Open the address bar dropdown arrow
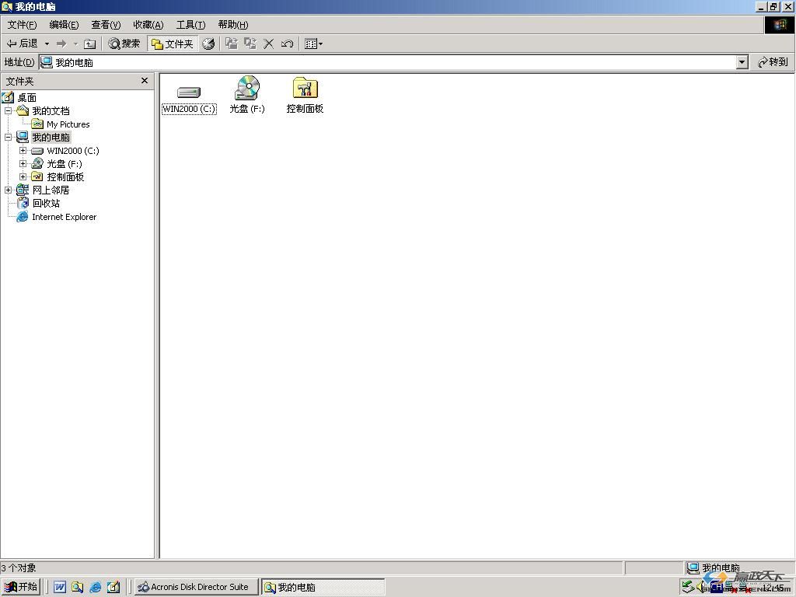The image size is (796, 597). pyautogui.click(x=742, y=62)
